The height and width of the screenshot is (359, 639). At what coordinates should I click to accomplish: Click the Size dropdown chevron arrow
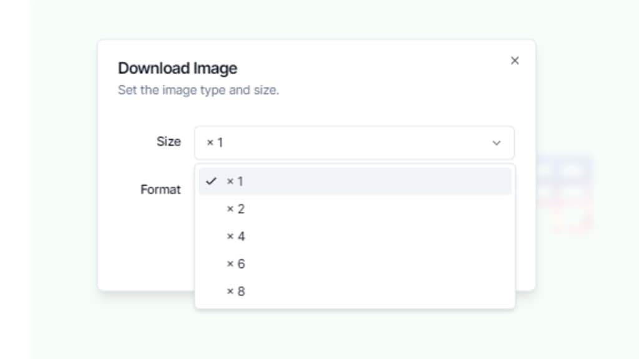click(496, 143)
